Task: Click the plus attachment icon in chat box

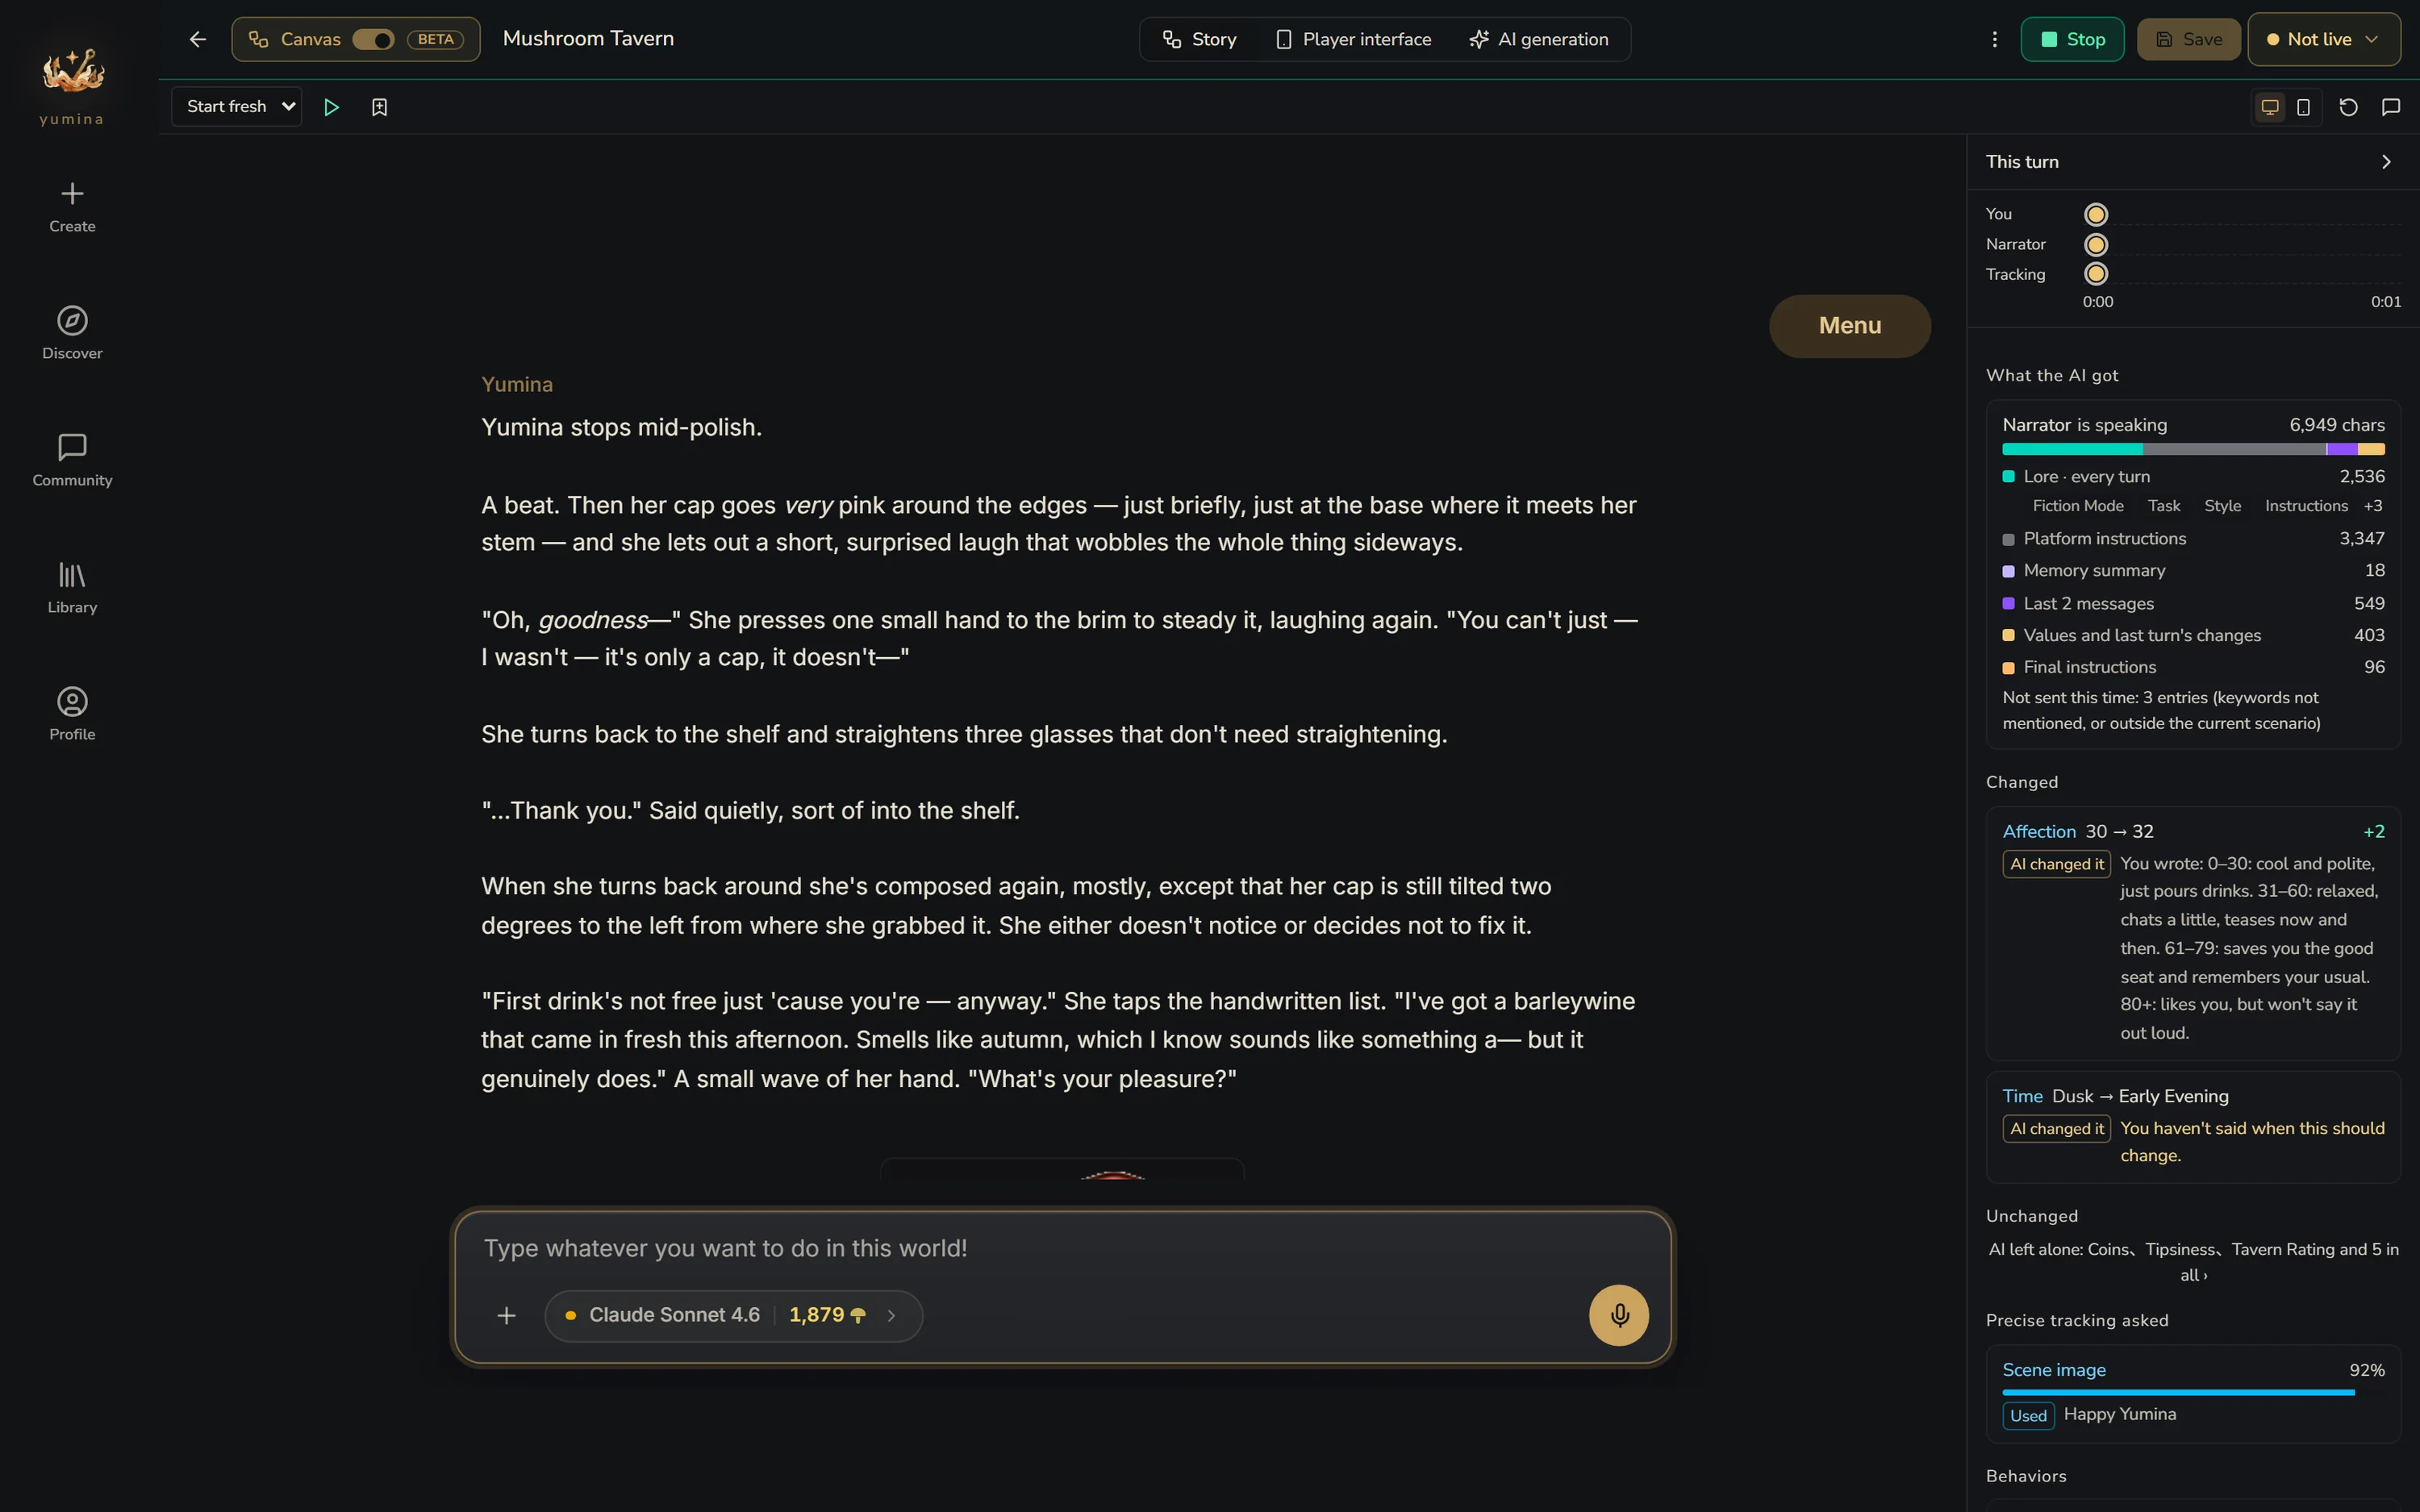Action: [x=506, y=1315]
